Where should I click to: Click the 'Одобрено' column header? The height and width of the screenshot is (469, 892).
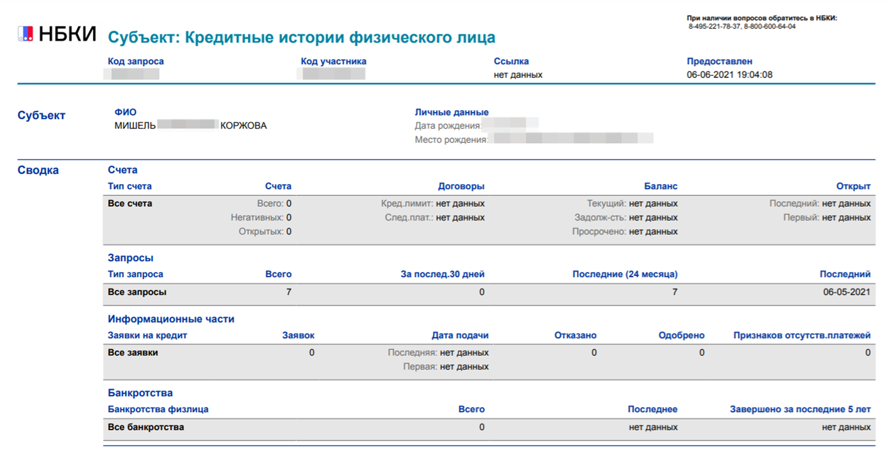[682, 335]
